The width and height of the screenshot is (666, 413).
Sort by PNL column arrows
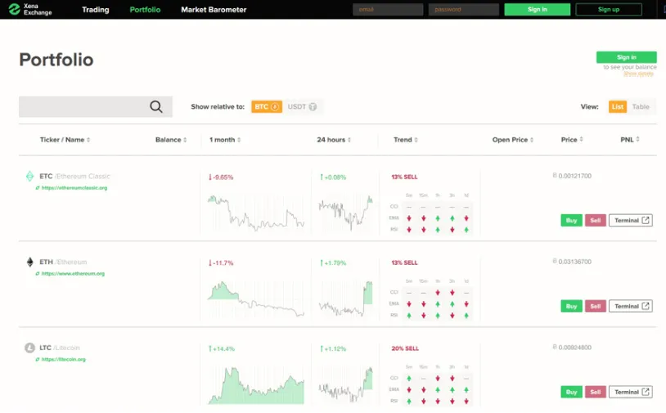coord(637,139)
